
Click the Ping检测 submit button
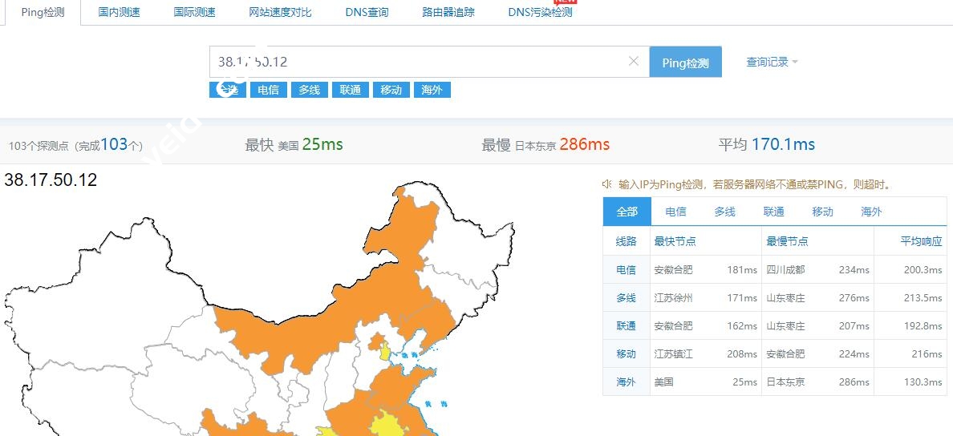click(x=686, y=62)
